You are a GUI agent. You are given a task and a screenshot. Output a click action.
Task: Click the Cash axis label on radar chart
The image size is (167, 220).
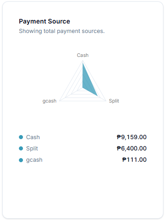[83, 55]
